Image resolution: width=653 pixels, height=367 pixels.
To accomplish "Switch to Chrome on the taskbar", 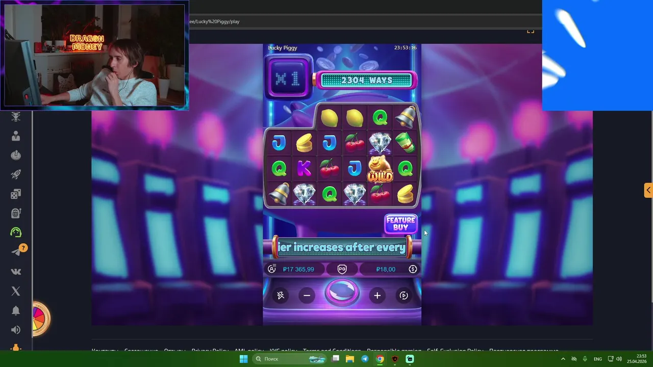I will (x=380, y=359).
